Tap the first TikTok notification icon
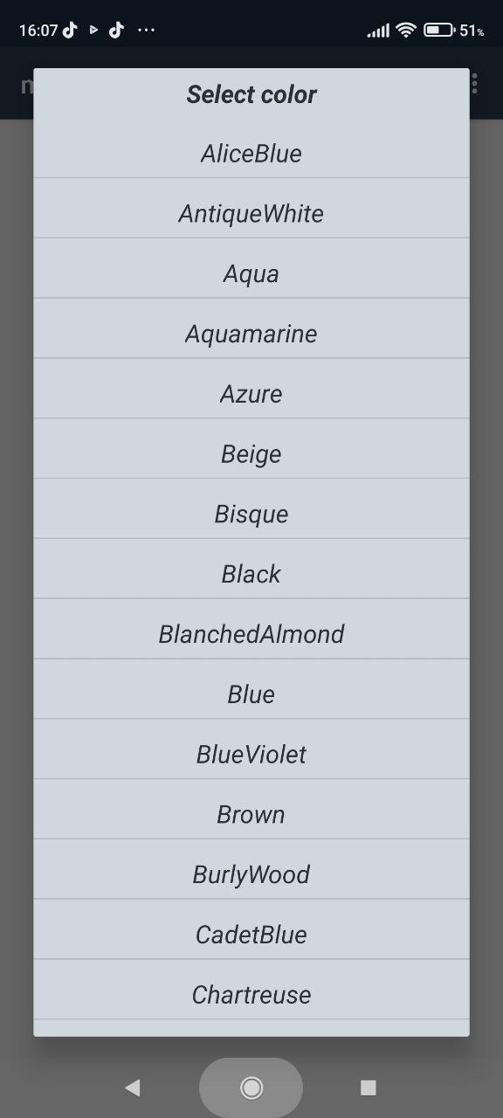This screenshot has height=1118, width=503. (70, 30)
